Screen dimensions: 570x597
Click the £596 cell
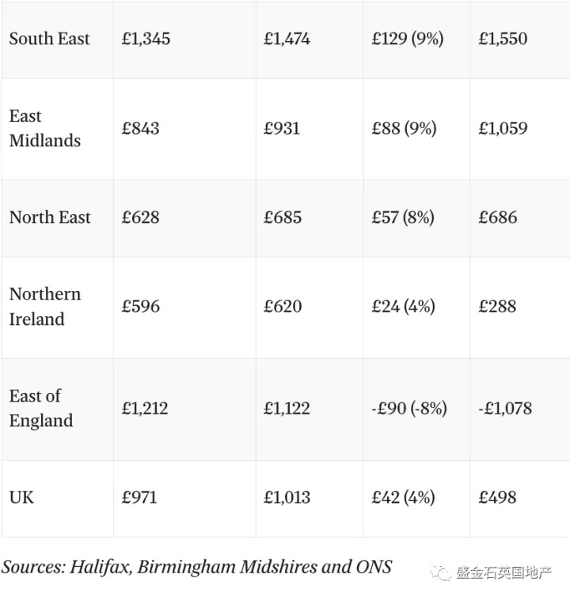[140, 307]
